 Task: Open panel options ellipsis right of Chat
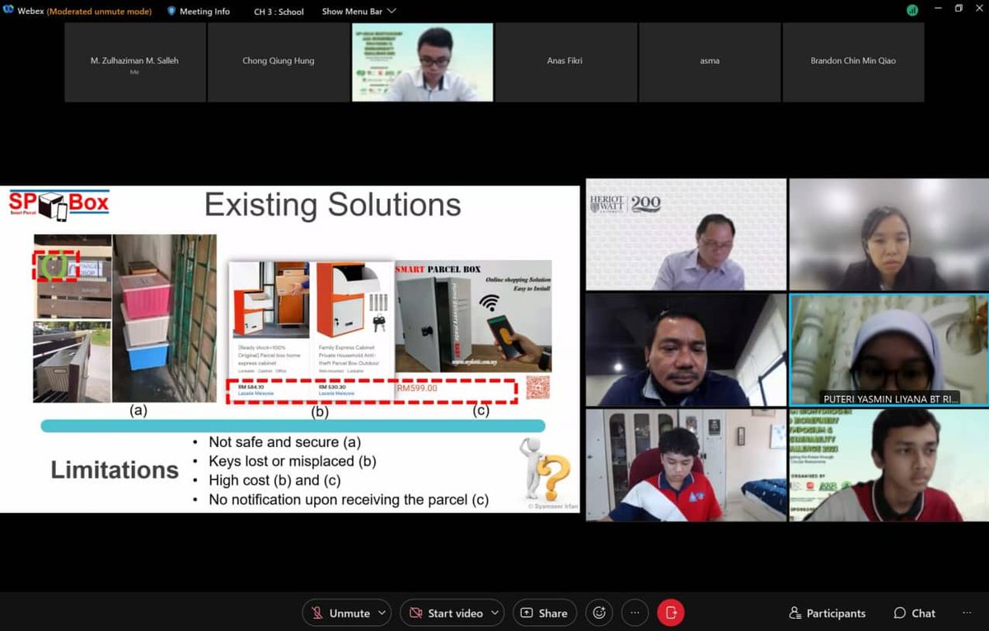tap(967, 613)
